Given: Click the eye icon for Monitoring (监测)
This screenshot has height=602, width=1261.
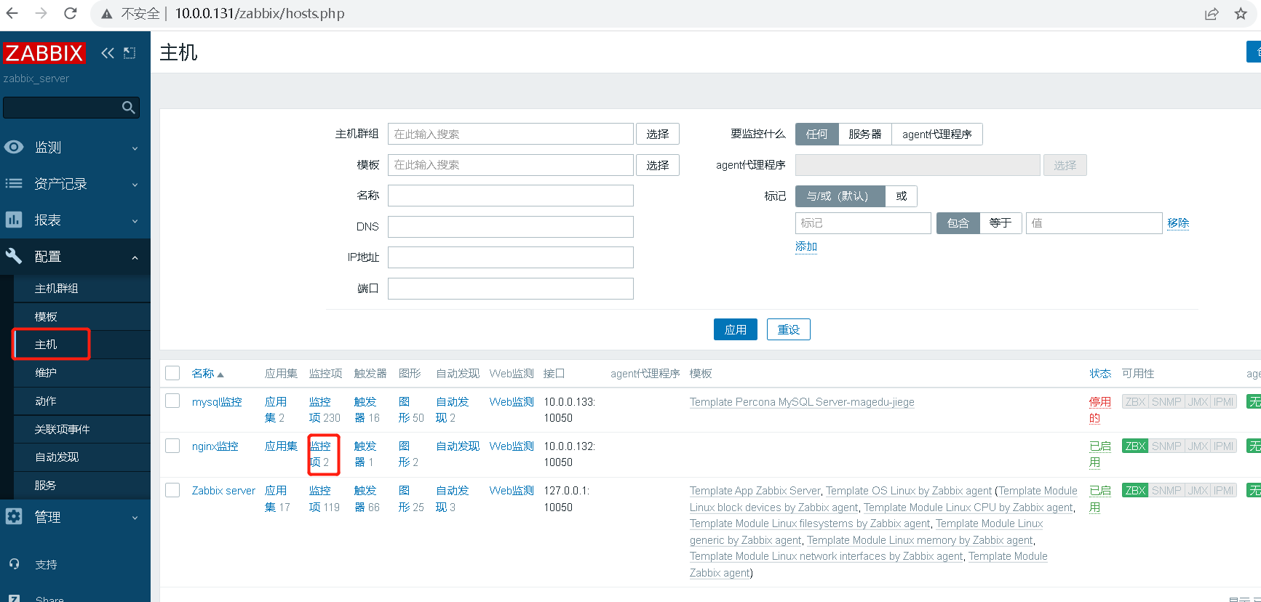Looking at the screenshot, I should 14,147.
